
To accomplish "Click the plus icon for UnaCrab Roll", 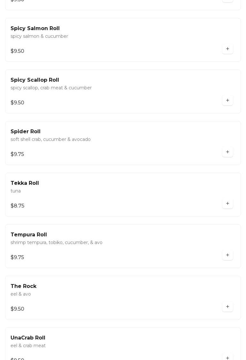I will [x=227, y=357].
